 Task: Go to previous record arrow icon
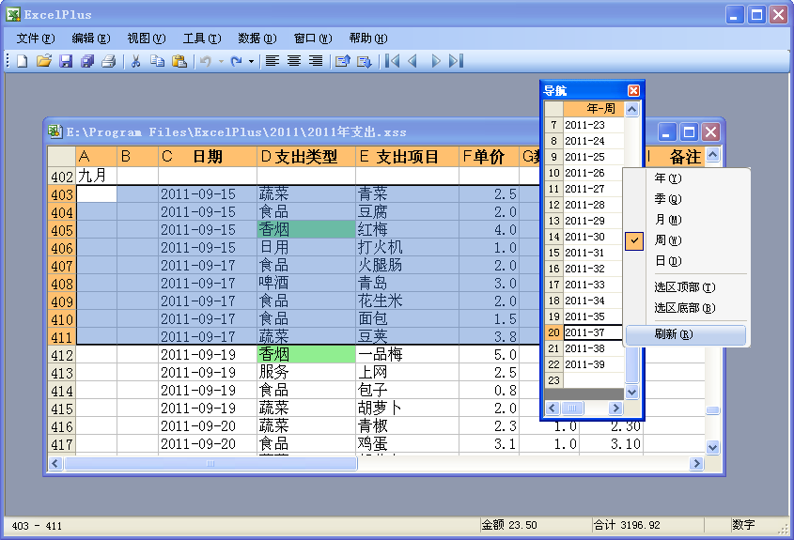413,61
